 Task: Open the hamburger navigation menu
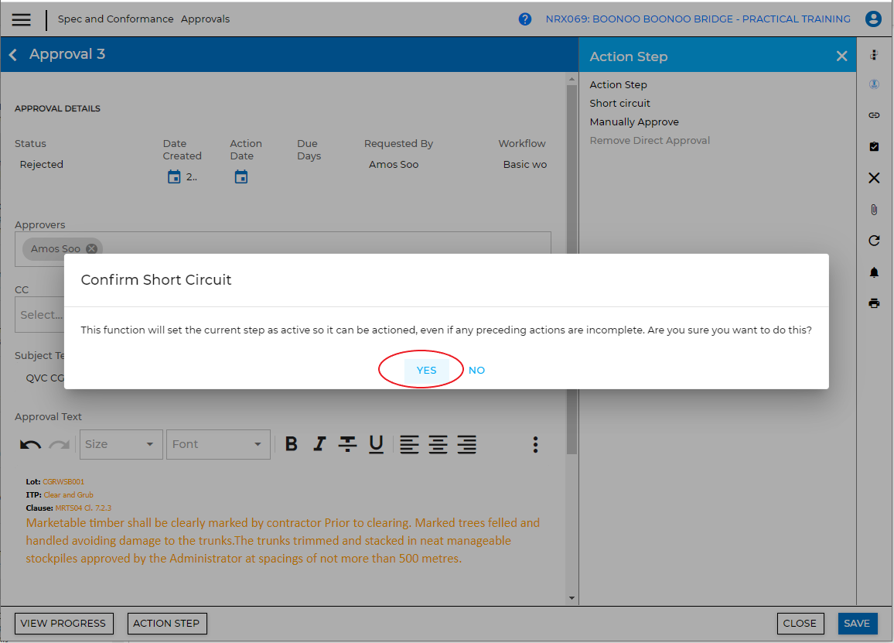tap(21, 19)
